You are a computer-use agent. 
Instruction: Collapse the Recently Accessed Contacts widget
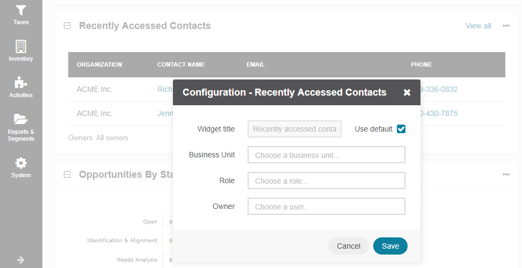(67, 26)
